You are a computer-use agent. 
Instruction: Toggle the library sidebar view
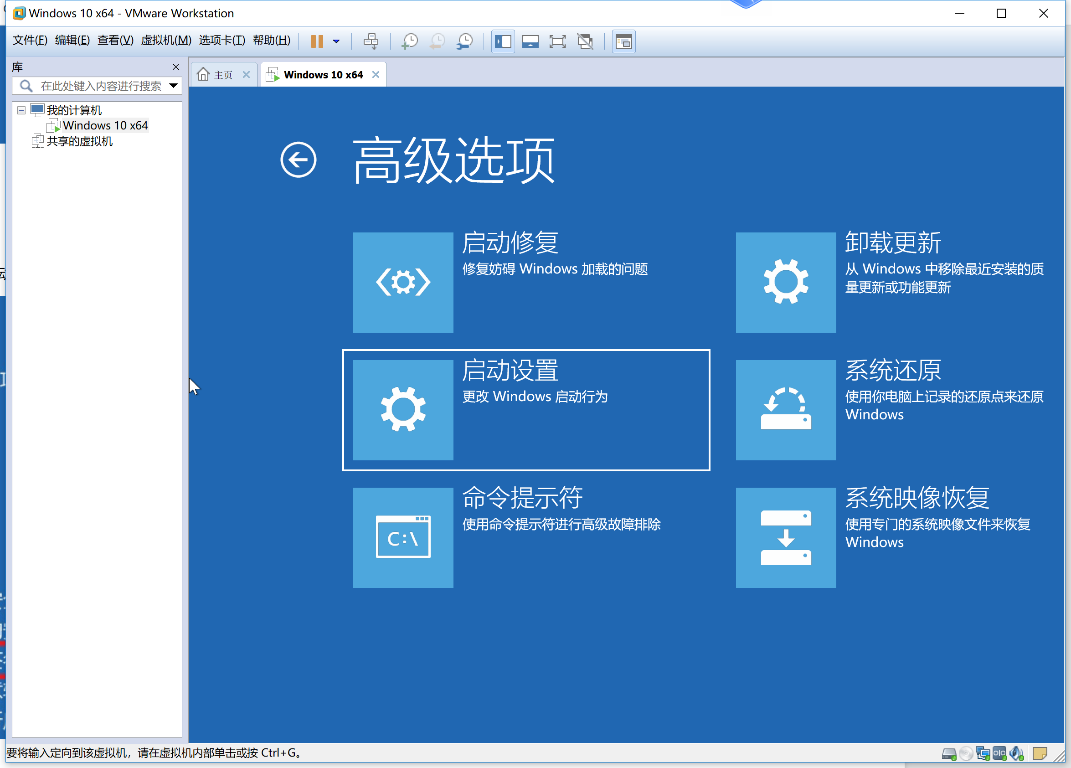tap(503, 41)
